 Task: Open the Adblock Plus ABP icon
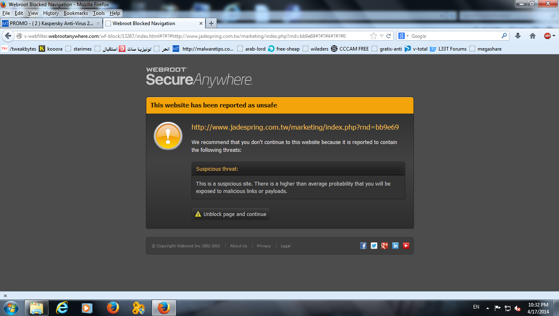547,36
